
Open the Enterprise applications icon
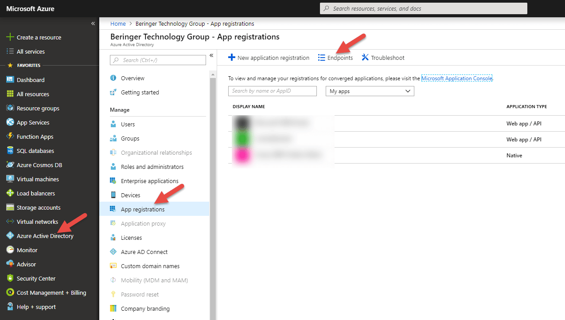click(x=113, y=181)
